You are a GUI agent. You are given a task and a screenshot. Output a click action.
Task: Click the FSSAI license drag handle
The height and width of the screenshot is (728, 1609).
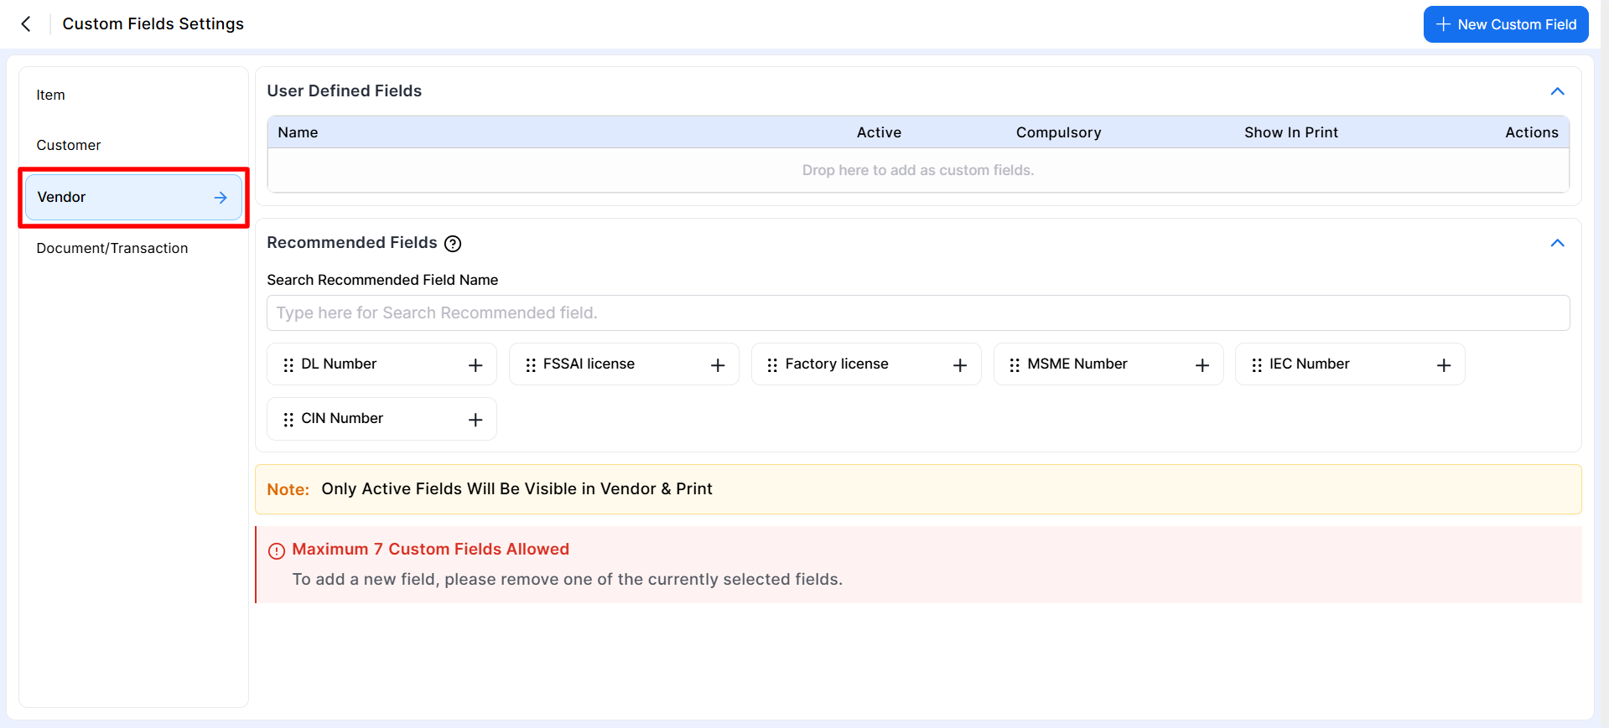531,365
